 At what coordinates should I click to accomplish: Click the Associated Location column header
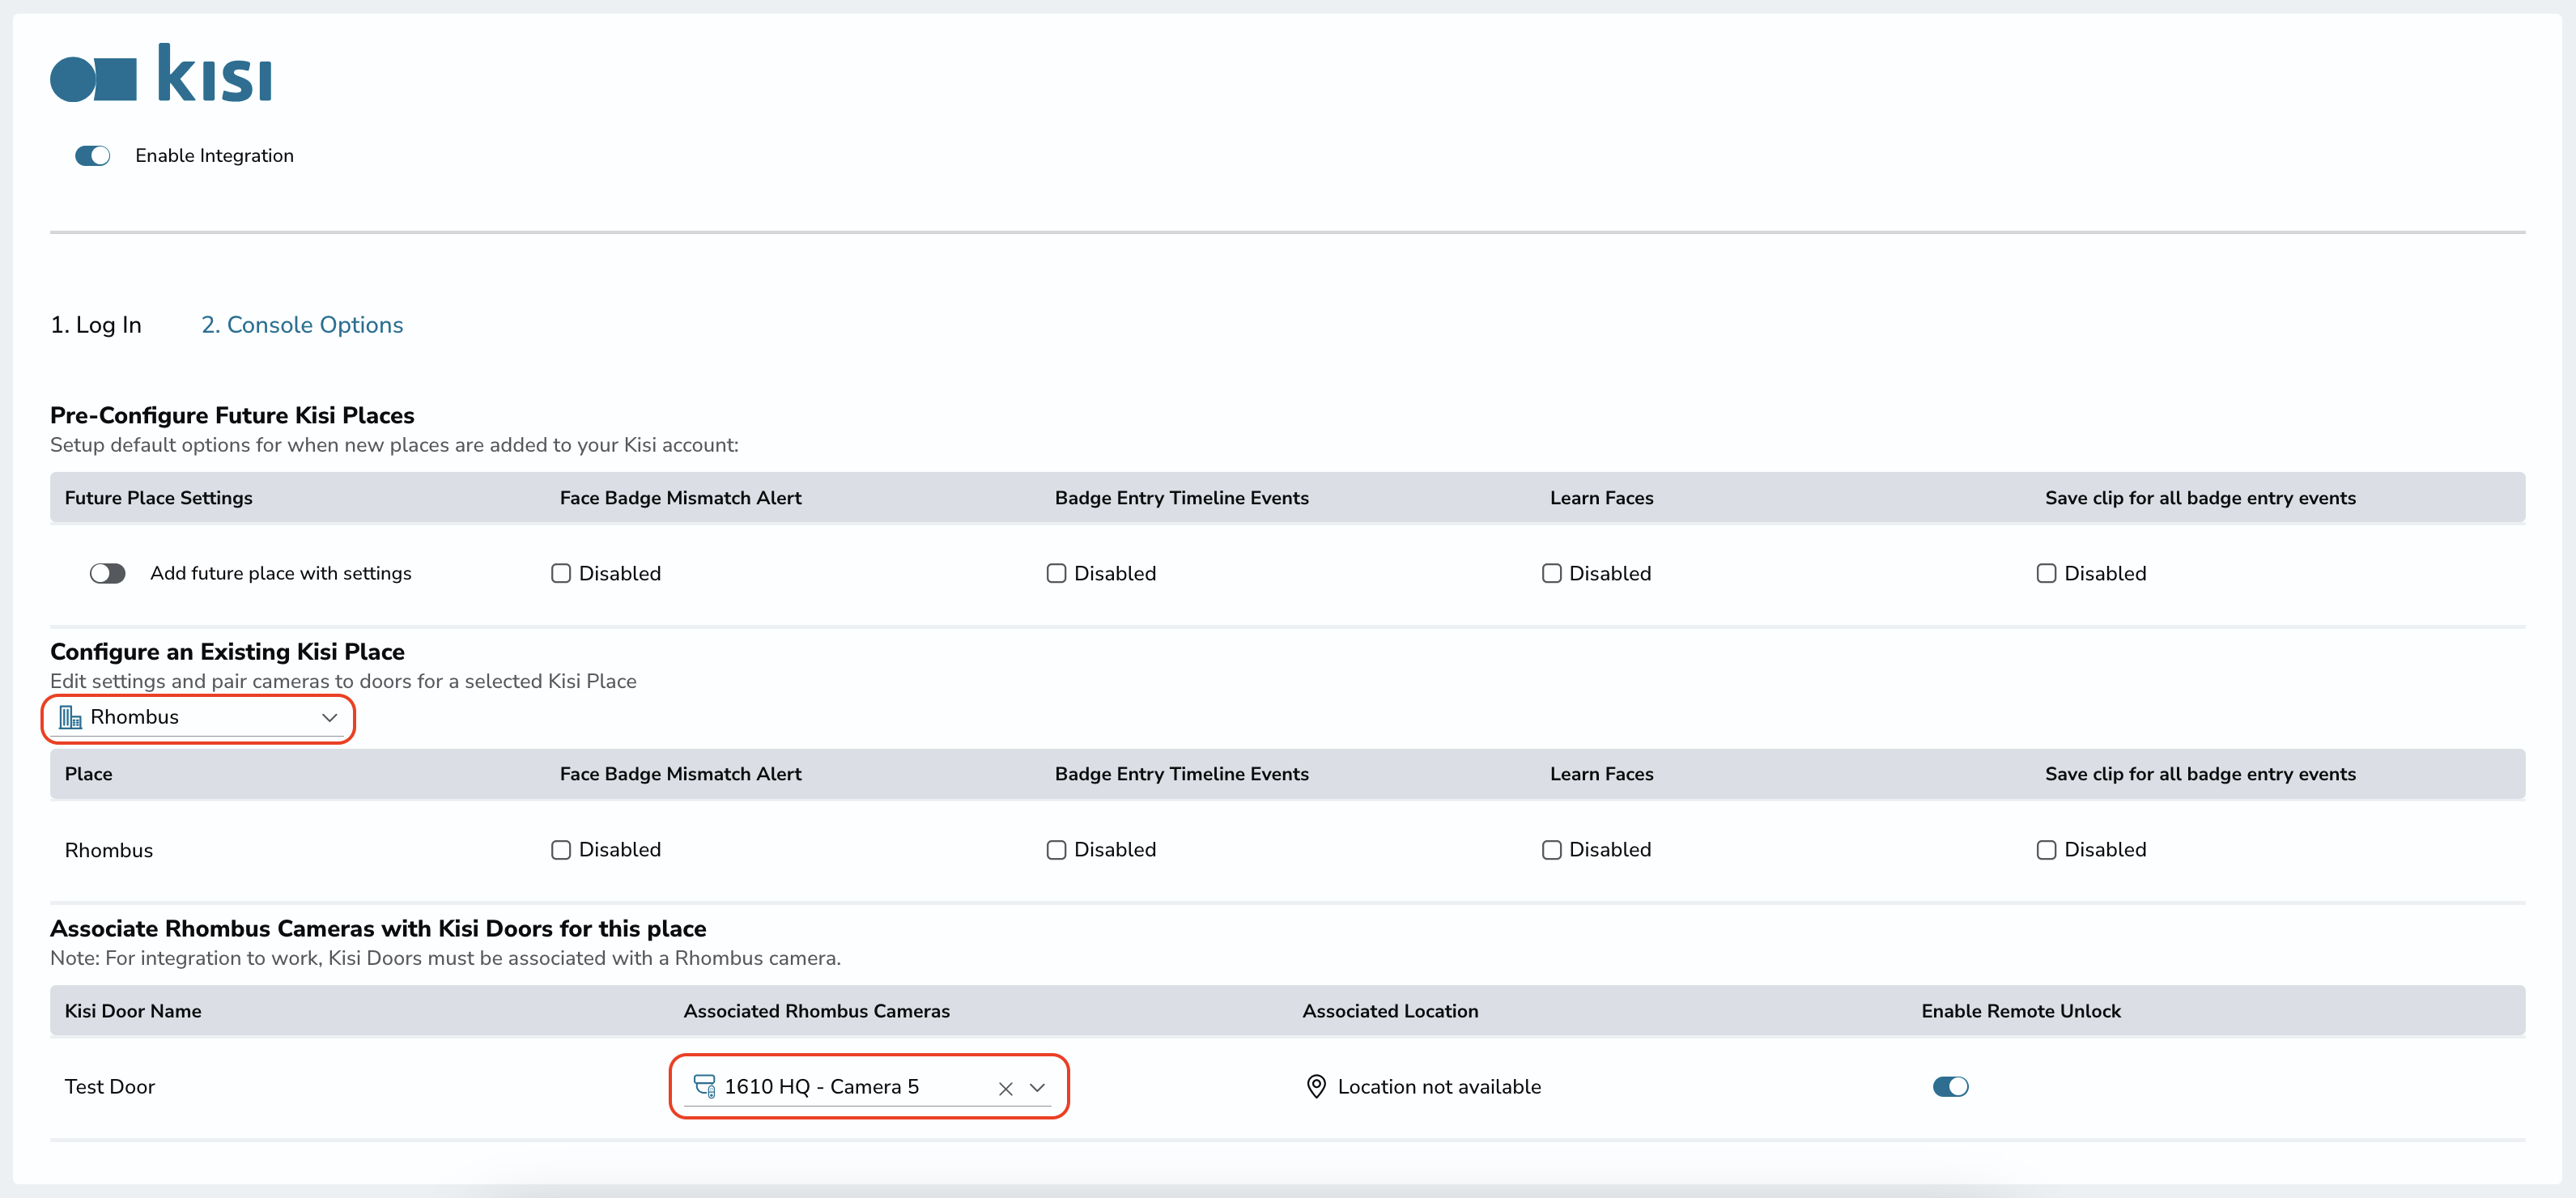1390,1011
